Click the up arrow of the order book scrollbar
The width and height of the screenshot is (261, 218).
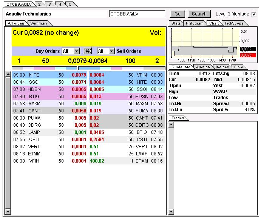point(8,74)
